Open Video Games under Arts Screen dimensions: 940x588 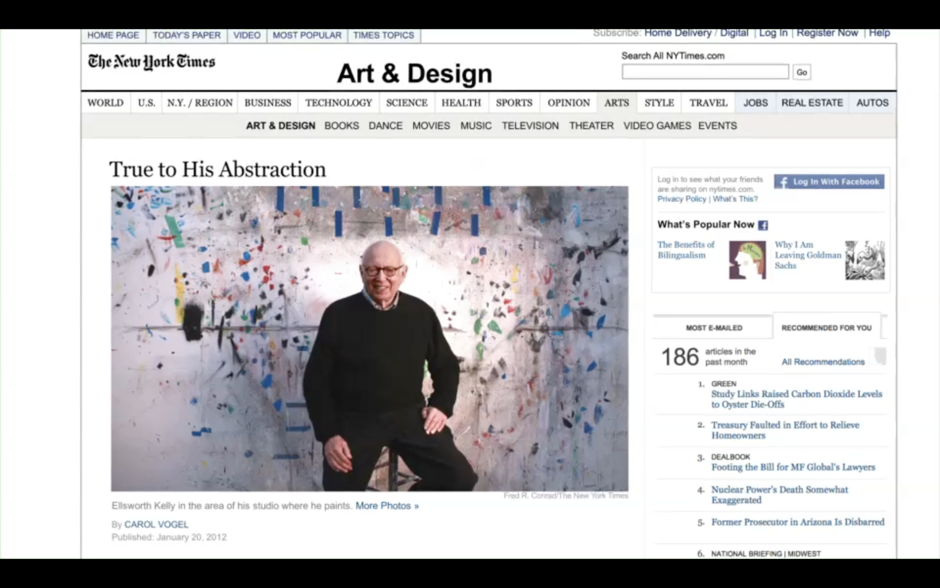657,126
